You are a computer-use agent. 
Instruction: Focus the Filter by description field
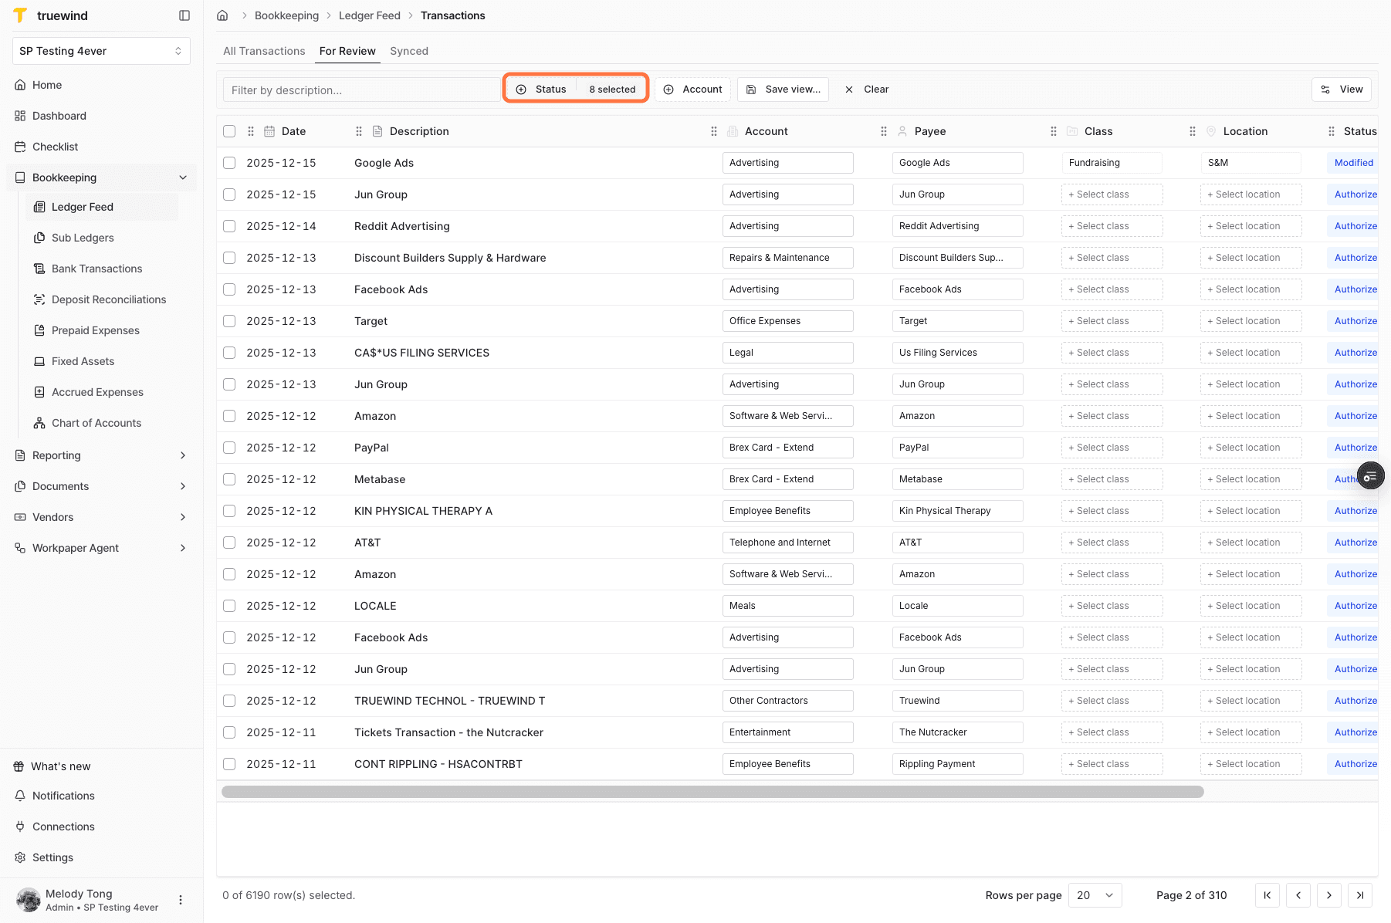click(362, 90)
